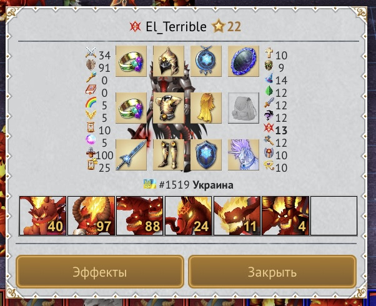Click the devil unit with count 4

[x=285, y=215]
